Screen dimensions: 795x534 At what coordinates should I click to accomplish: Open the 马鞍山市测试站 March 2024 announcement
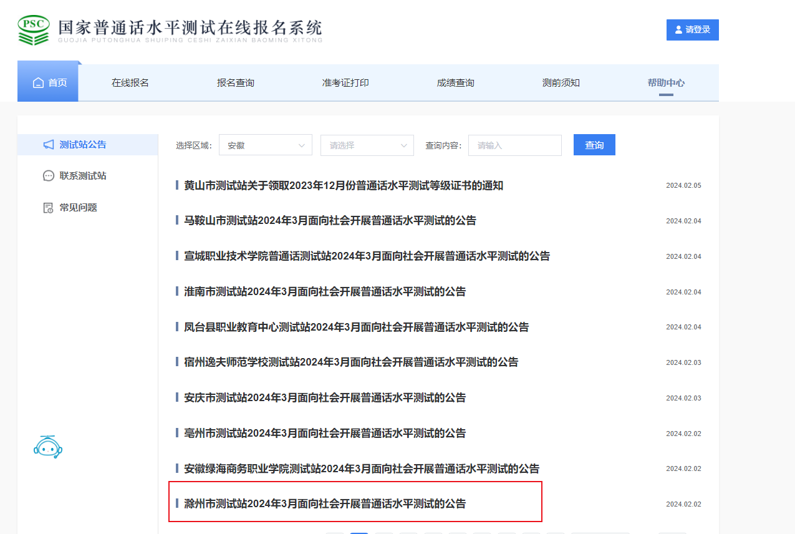pos(330,221)
